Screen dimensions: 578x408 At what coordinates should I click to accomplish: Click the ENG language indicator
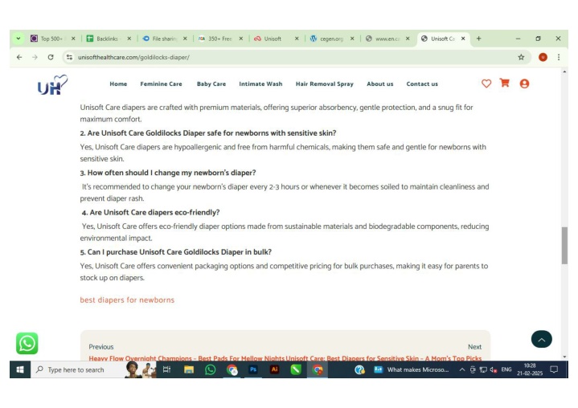[x=506, y=369]
